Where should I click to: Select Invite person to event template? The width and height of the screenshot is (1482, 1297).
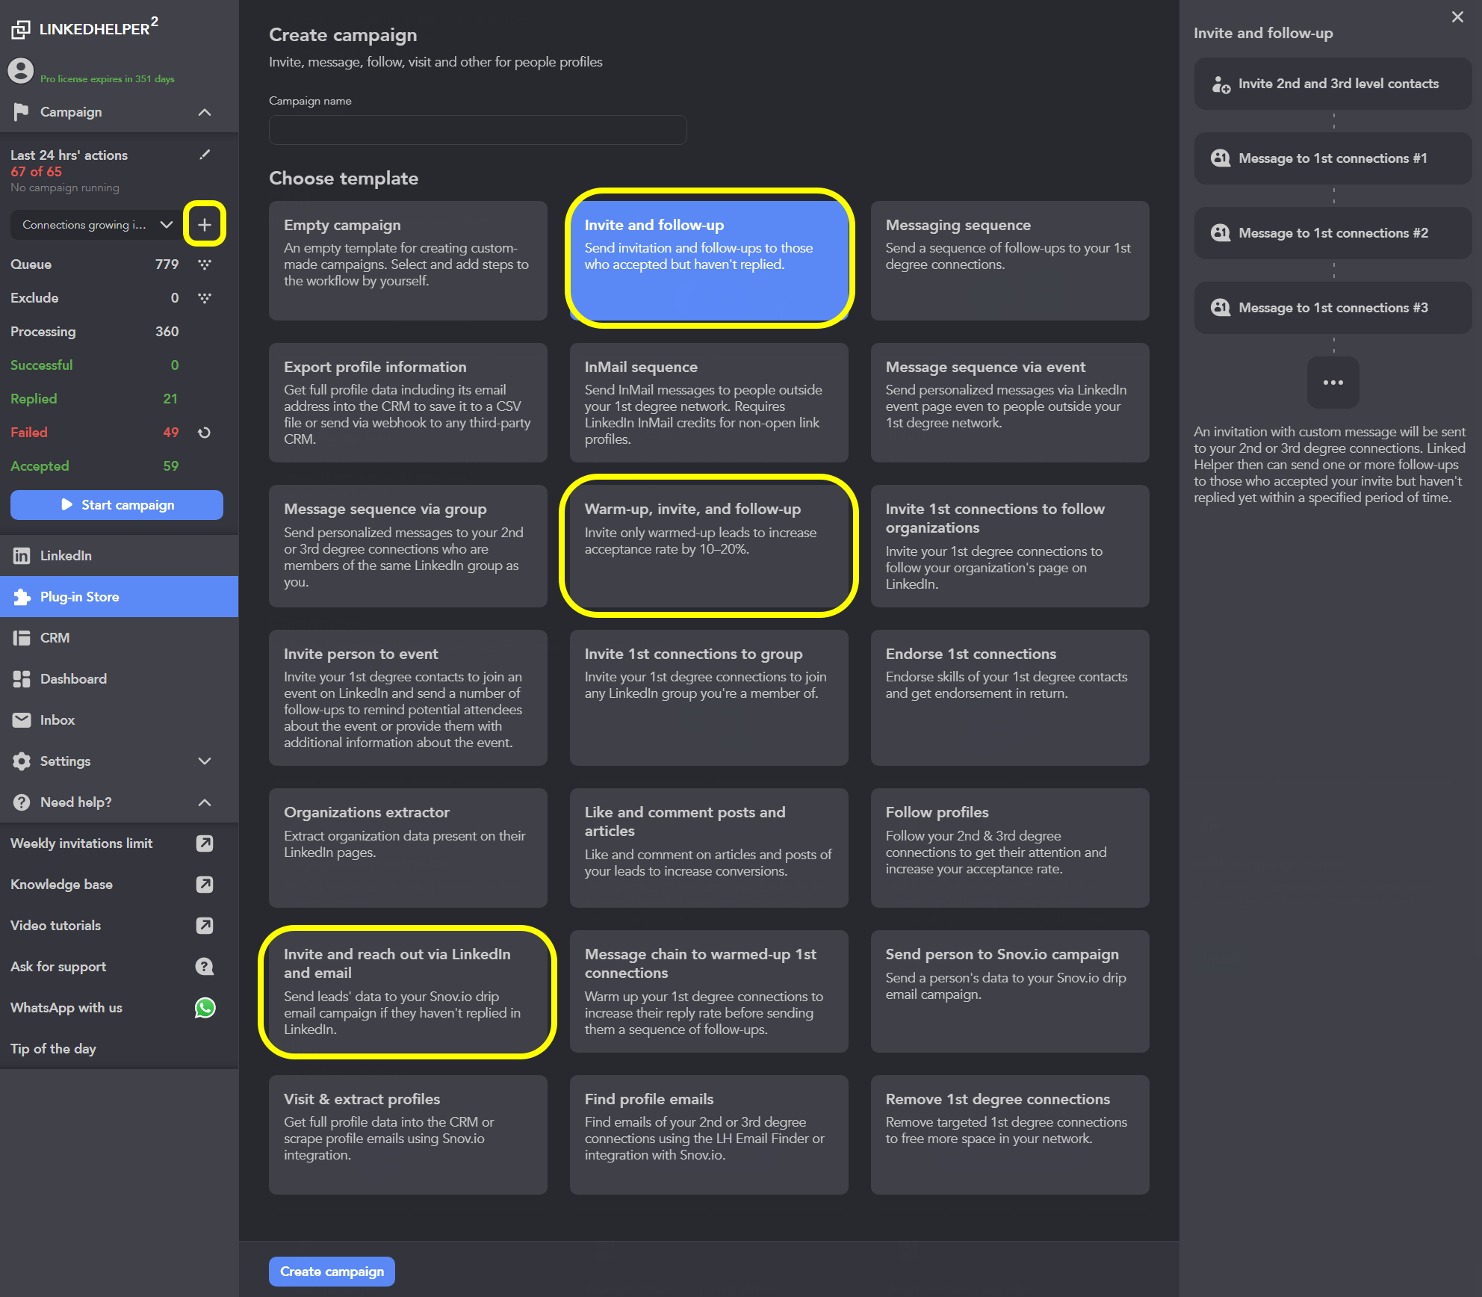(408, 698)
